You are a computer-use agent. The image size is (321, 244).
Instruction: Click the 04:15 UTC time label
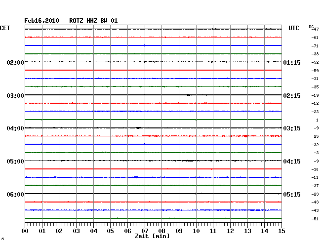(292, 162)
